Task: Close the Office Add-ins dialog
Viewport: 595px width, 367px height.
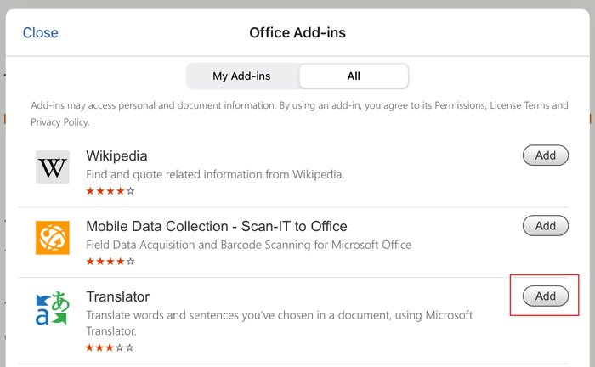Action: click(40, 32)
